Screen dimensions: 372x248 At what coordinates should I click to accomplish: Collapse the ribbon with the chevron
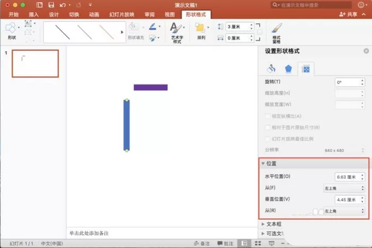tap(363, 14)
